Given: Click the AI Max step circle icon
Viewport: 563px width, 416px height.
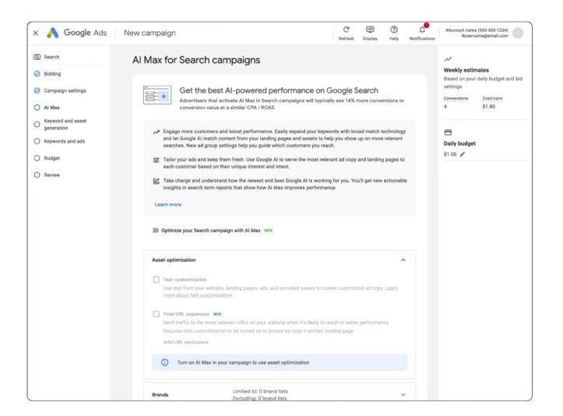Looking at the screenshot, I should [37, 108].
